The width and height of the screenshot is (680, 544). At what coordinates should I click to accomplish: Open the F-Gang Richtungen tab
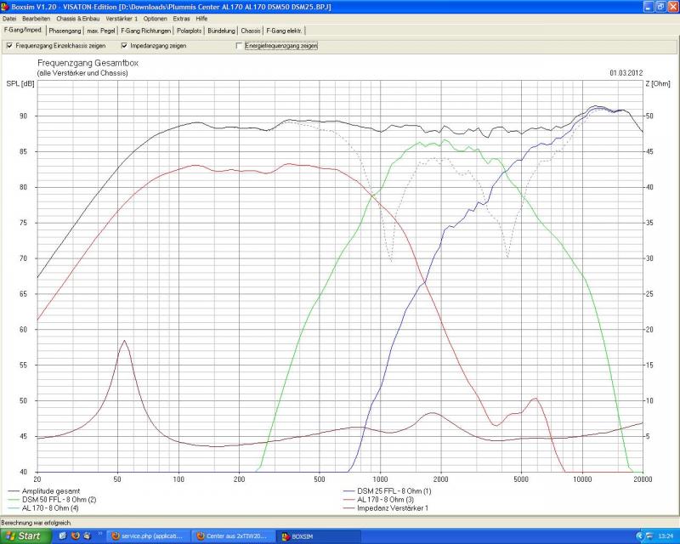coord(145,31)
